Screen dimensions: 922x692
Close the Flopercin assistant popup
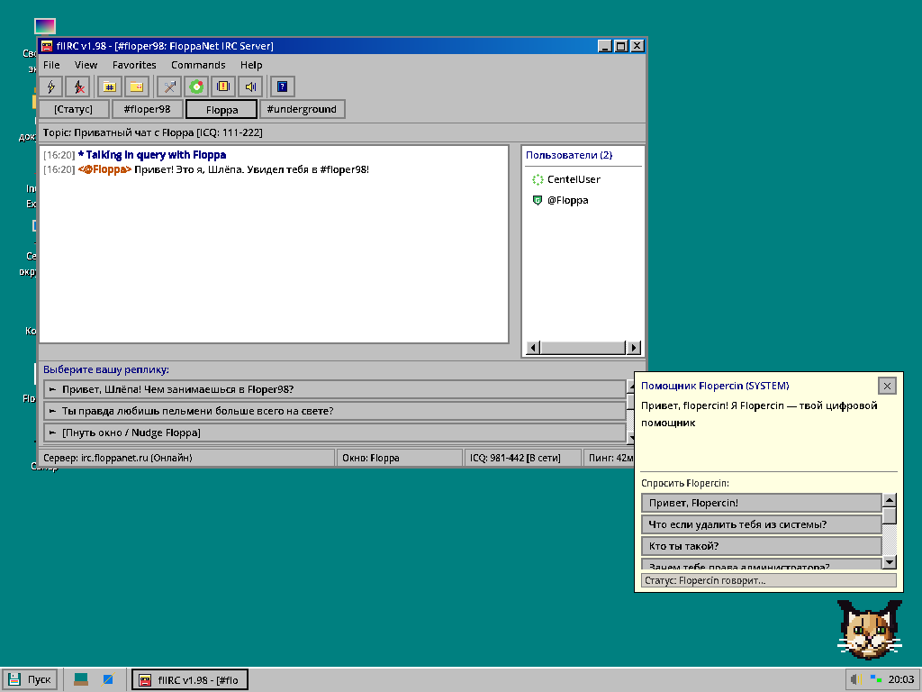click(x=887, y=386)
